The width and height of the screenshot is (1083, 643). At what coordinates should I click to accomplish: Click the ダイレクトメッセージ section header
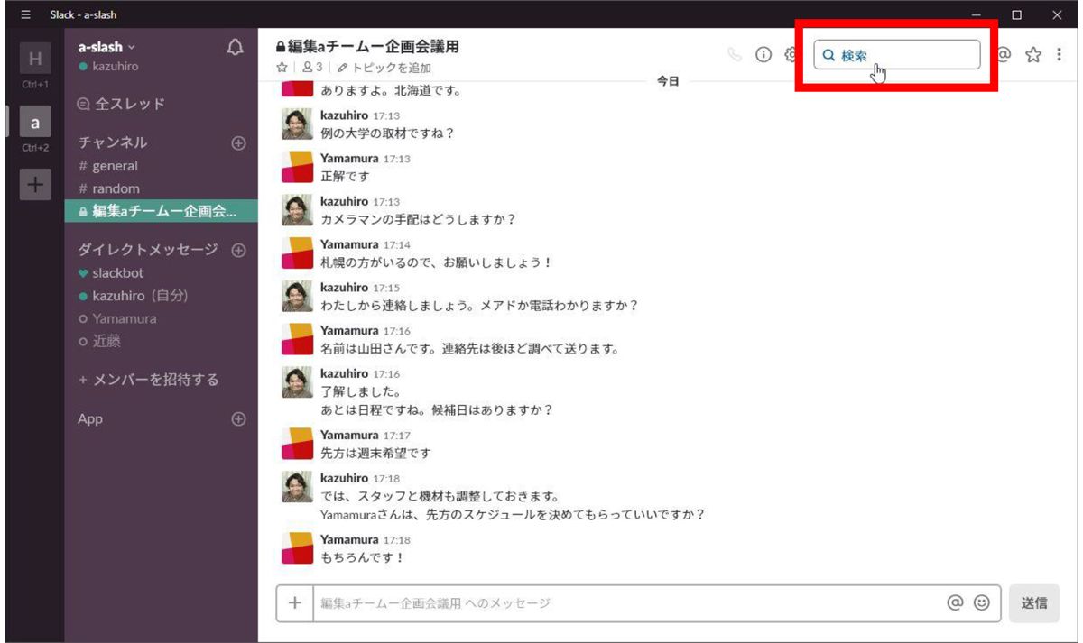(x=148, y=250)
